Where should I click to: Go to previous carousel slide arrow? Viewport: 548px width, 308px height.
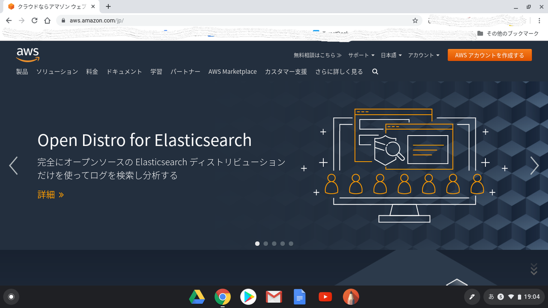[13, 166]
